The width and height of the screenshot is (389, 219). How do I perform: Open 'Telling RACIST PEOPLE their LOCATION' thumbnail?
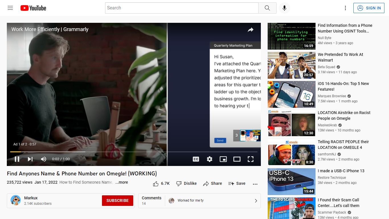pyautogui.click(x=292, y=153)
